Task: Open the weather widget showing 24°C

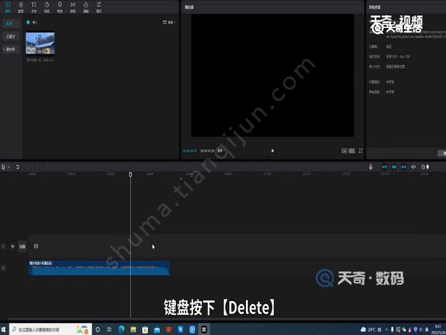Action: (x=371, y=330)
